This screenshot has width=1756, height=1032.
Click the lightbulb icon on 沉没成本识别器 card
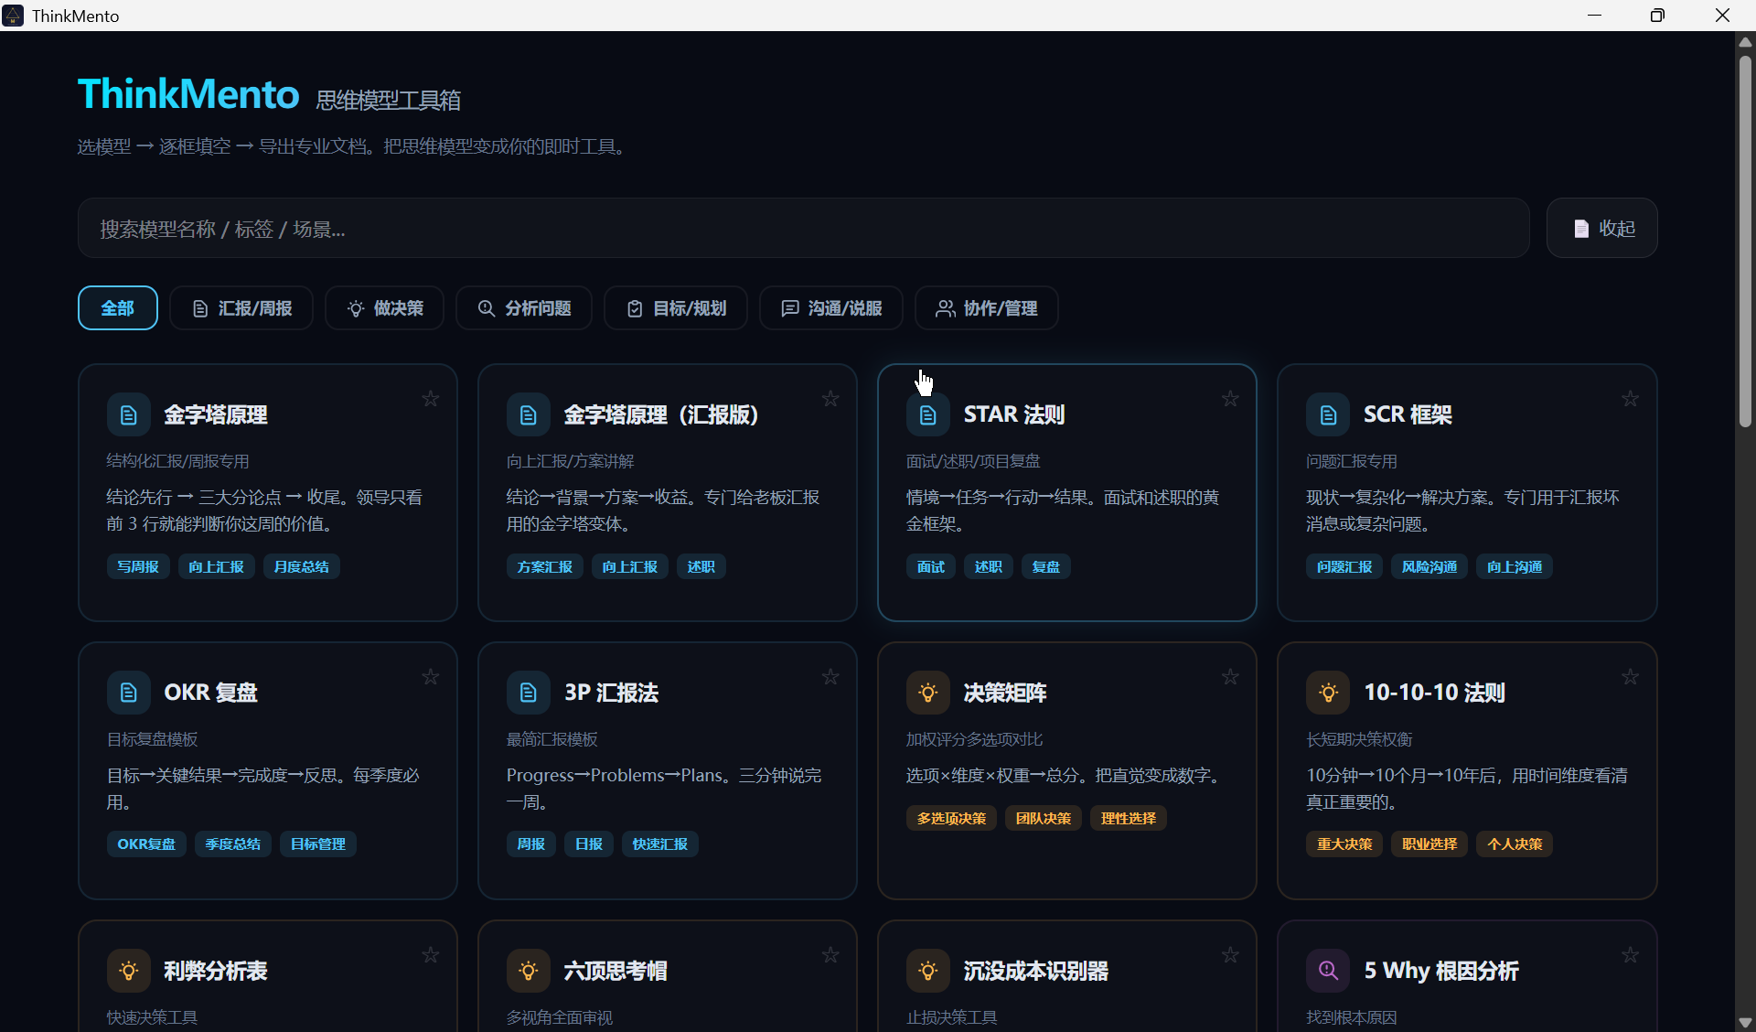[x=928, y=971]
